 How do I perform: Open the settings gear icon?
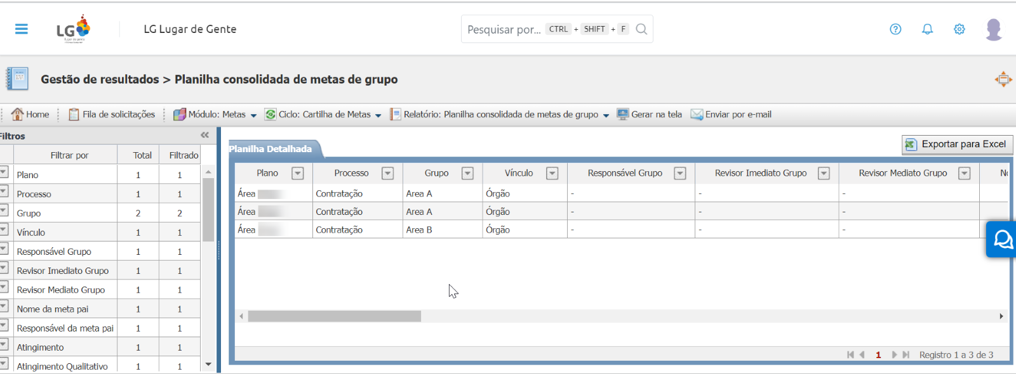pos(959,29)
